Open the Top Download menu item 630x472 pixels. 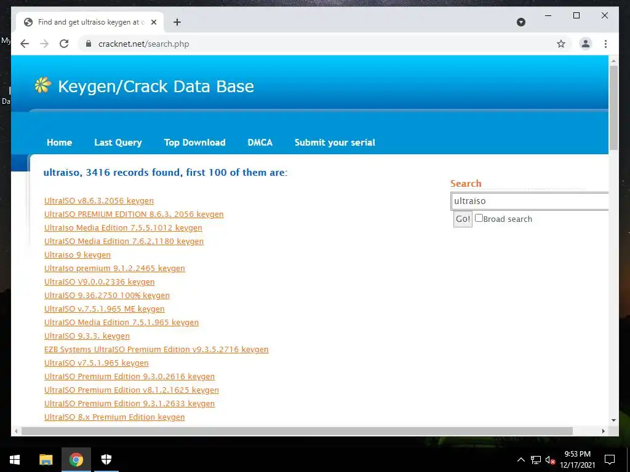click(195, 143)
